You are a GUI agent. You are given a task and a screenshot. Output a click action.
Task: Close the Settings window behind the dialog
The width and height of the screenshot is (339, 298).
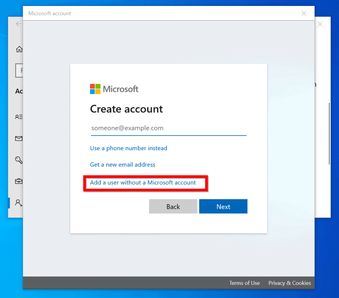(320, 24)
